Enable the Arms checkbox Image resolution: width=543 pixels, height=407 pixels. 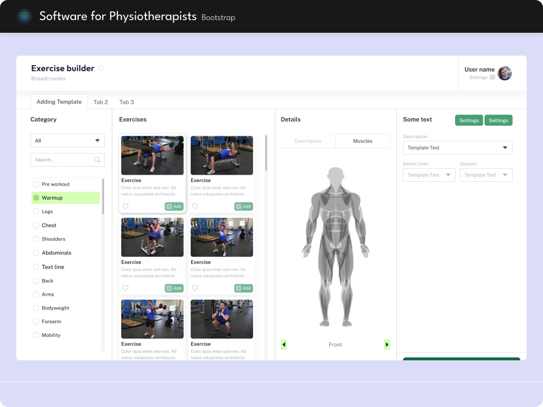click(x=36, y=294)
